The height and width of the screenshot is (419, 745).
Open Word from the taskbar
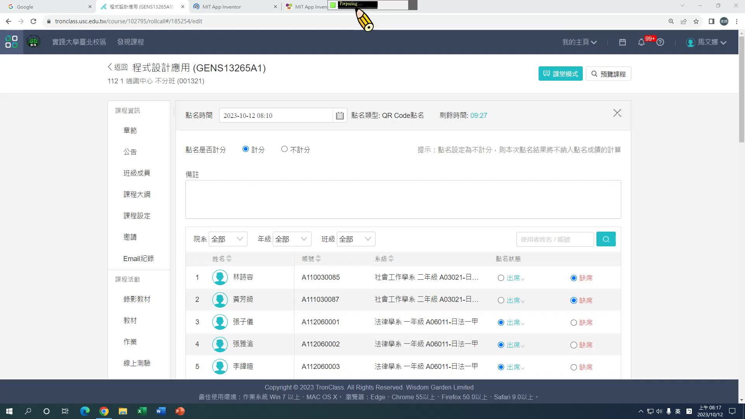click(x=161, y=411)
